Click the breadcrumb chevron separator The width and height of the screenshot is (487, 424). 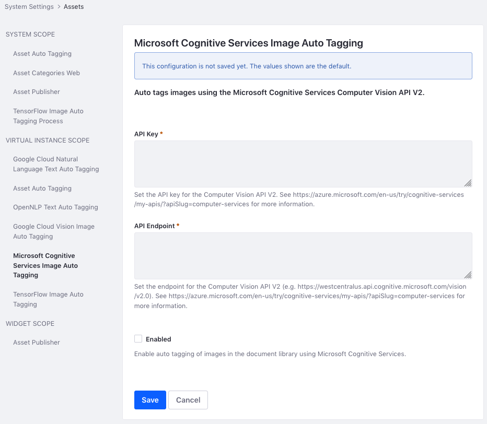(x=59, y=6)
